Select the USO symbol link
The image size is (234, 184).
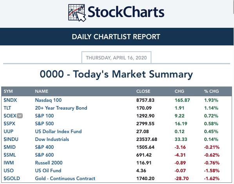9,171
